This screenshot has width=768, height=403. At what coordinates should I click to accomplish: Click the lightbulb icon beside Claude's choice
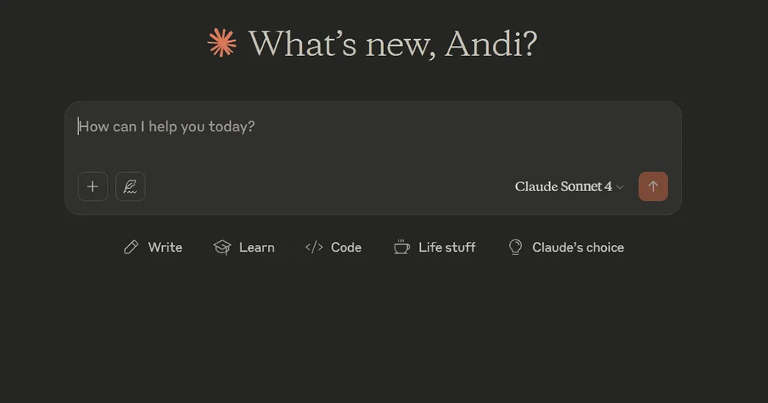(x=515, y=247)
